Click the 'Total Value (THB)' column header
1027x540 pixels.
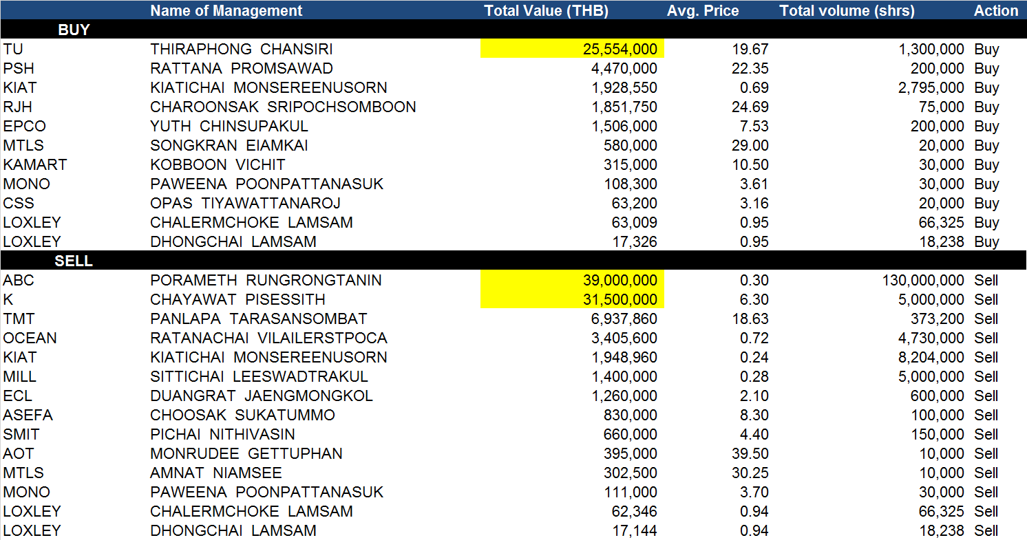point(547,10)
